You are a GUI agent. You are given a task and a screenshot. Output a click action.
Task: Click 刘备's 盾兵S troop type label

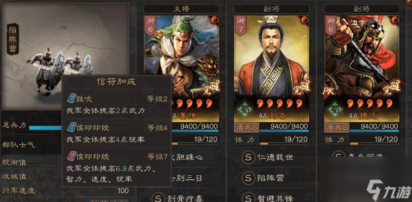click(x=246, y=128)
